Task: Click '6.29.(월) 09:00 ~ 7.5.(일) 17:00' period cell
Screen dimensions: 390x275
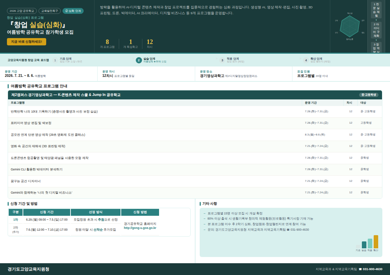Action: [47, 220]
